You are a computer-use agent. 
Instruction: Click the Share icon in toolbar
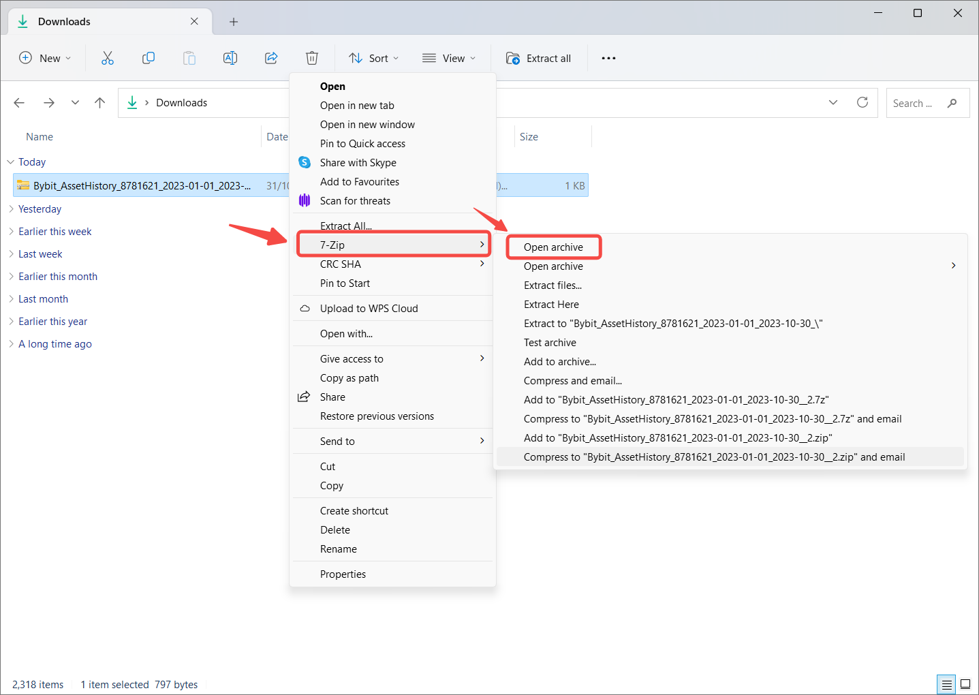pyautogui.click(x=271, y=59)
